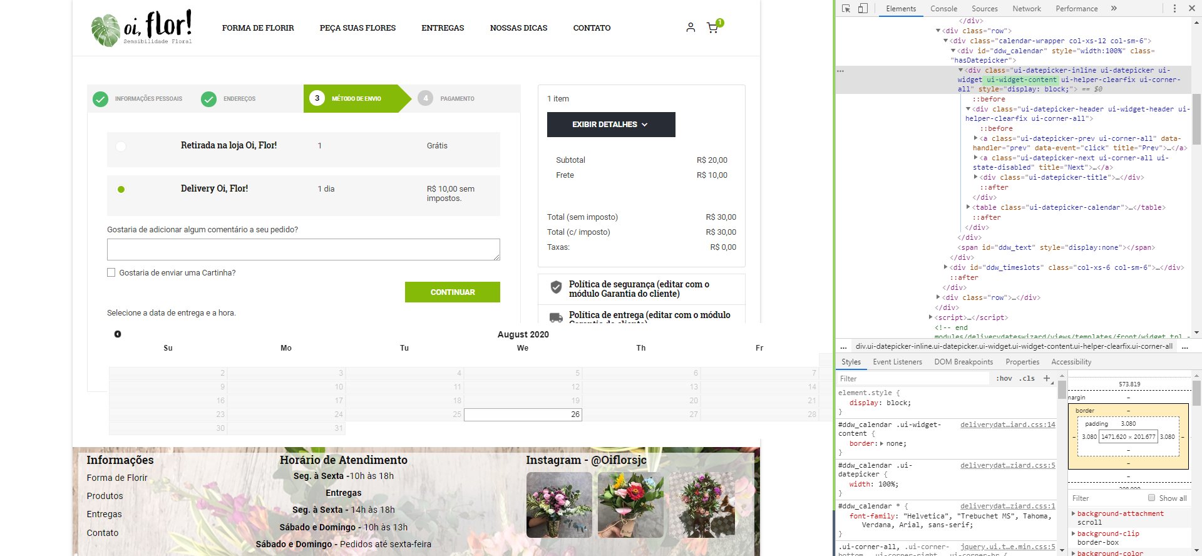This screenshot has width=1202, height=556.
Task: Open the Network tab
Action: tap(1027, 9)
